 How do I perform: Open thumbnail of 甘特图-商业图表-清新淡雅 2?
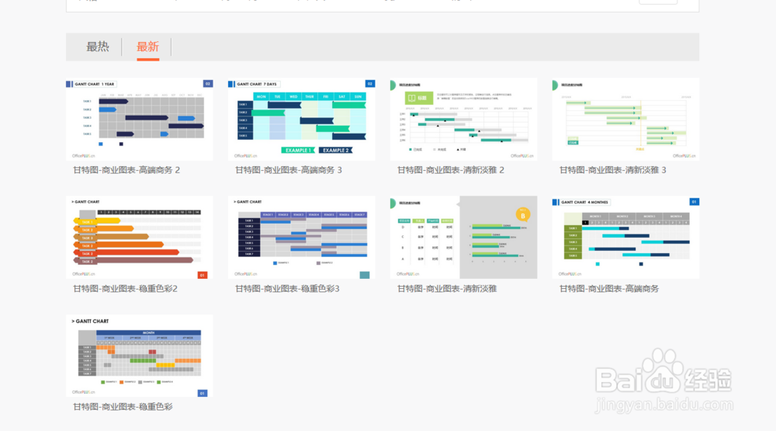pyautogui.click(x=464, y=119)
